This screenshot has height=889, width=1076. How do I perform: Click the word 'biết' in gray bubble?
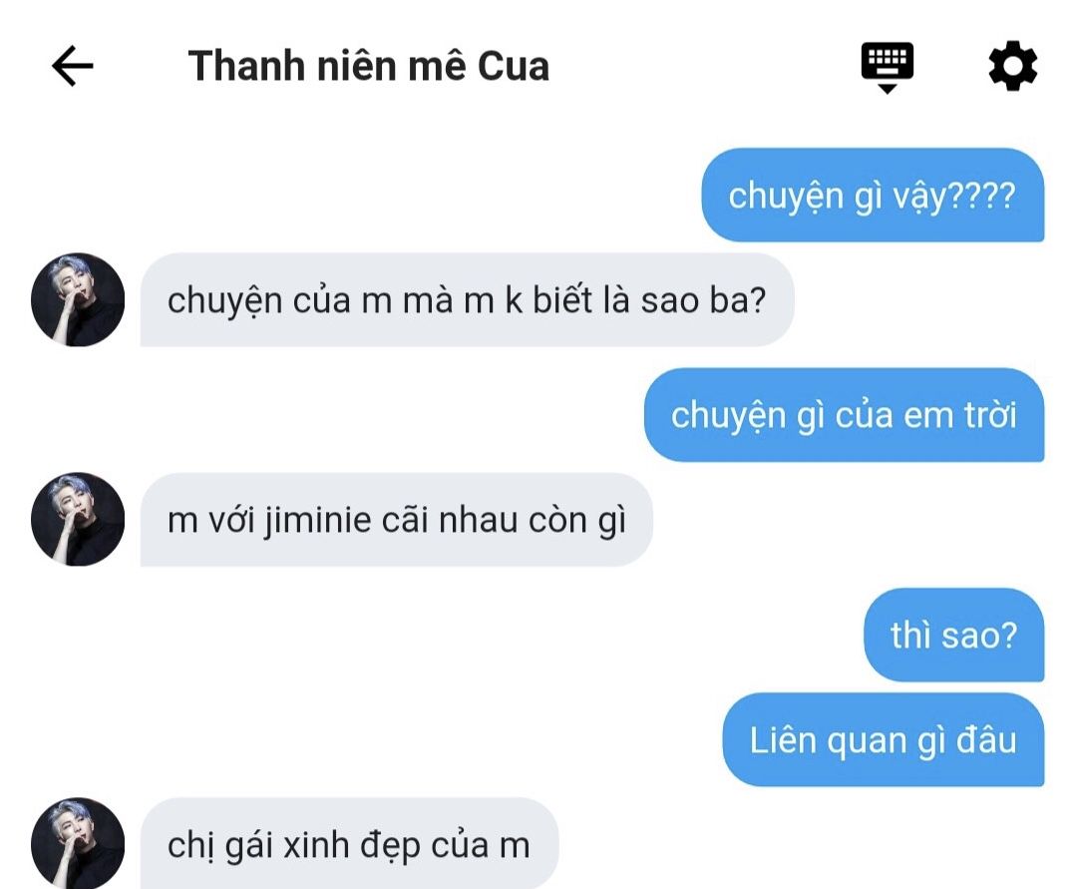pos(562,300)
